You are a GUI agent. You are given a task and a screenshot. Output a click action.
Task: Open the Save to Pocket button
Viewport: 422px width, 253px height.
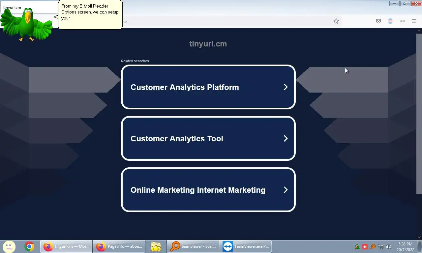pyautogui.click(x=378, y=21)
